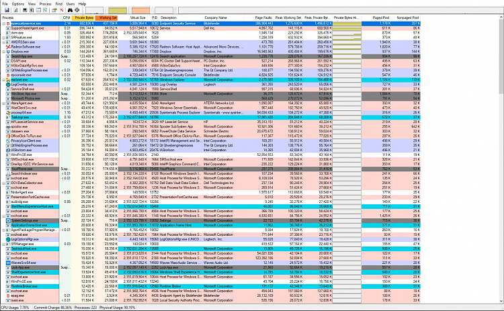Open the Process menu

[x=45, y=4]
